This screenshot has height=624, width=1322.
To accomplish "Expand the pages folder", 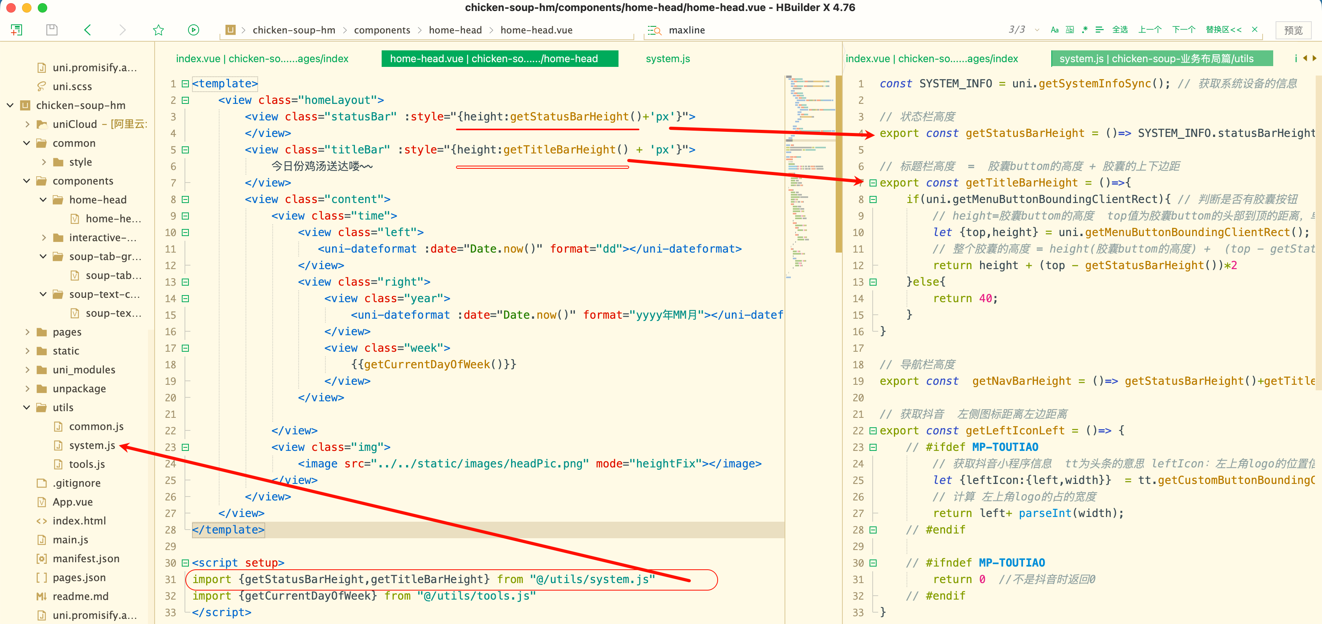I will point(27,332).
